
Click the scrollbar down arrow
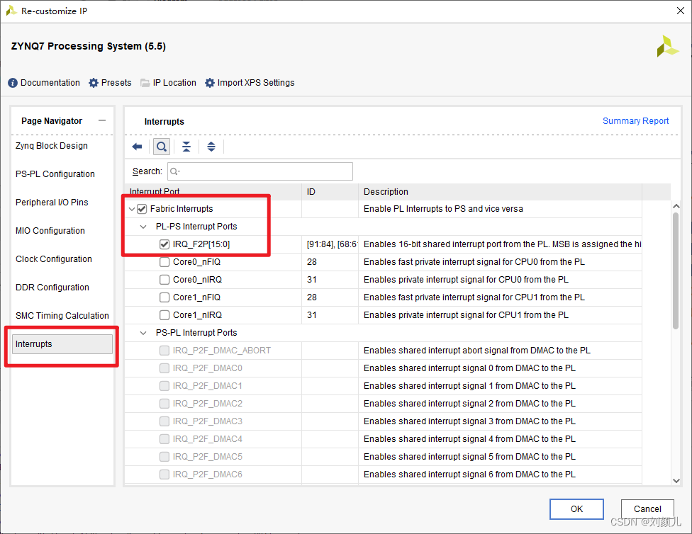pos(676,481)
